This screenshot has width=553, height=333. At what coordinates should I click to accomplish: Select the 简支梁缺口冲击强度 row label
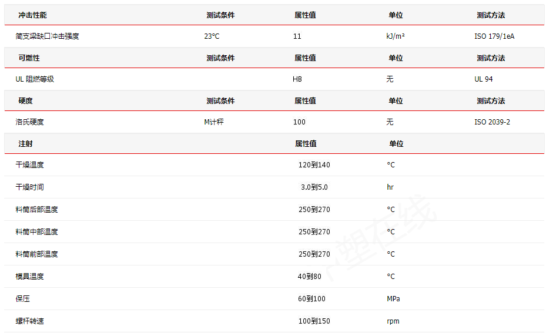[47, 36]
